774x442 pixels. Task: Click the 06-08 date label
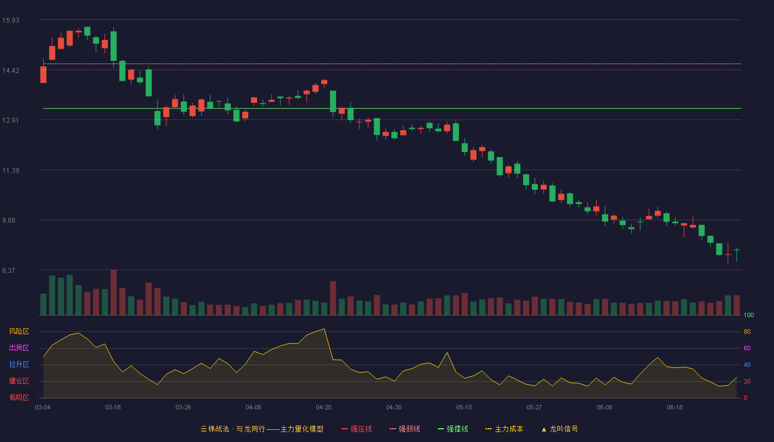604,407
